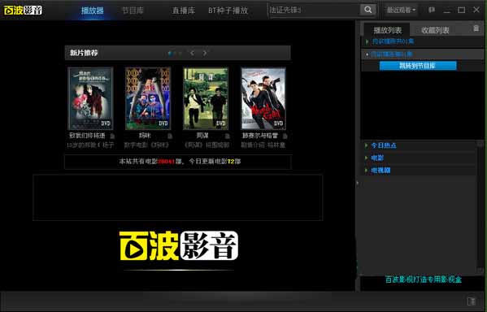This screenshot has height=312, width=487.
Task: Collapse the side panel using the divider arrow
Action: [x=358, y=183]
